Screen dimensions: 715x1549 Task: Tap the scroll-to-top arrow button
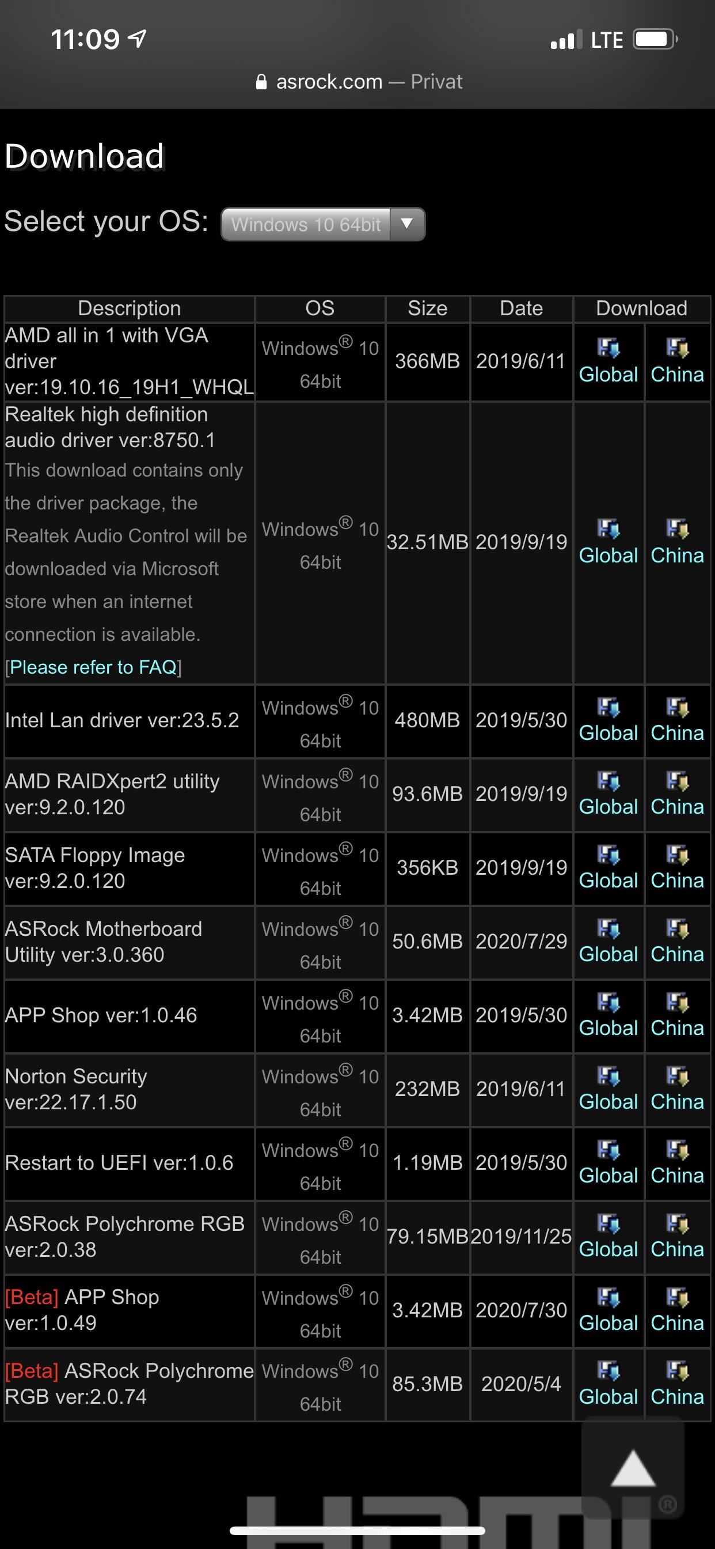(633, 1469)
